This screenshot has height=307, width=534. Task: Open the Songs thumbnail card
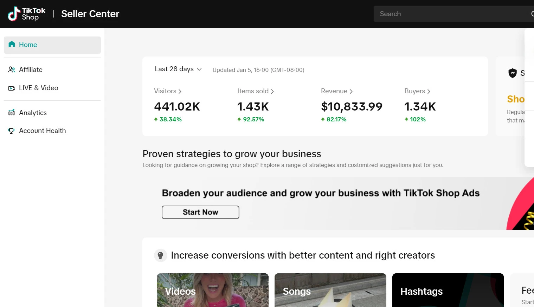tap(330, 290)
